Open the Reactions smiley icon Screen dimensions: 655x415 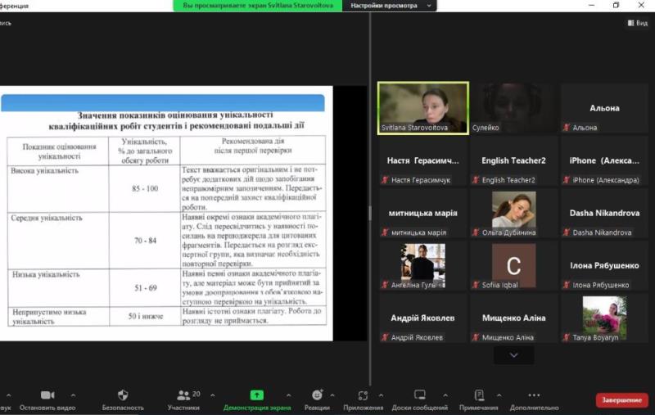click(318, 395)
